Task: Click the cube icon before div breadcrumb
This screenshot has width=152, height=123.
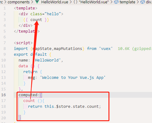Action: [142, 2]
